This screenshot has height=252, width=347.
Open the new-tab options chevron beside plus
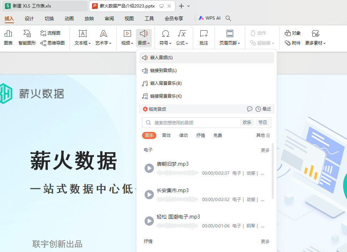[188, 6]
